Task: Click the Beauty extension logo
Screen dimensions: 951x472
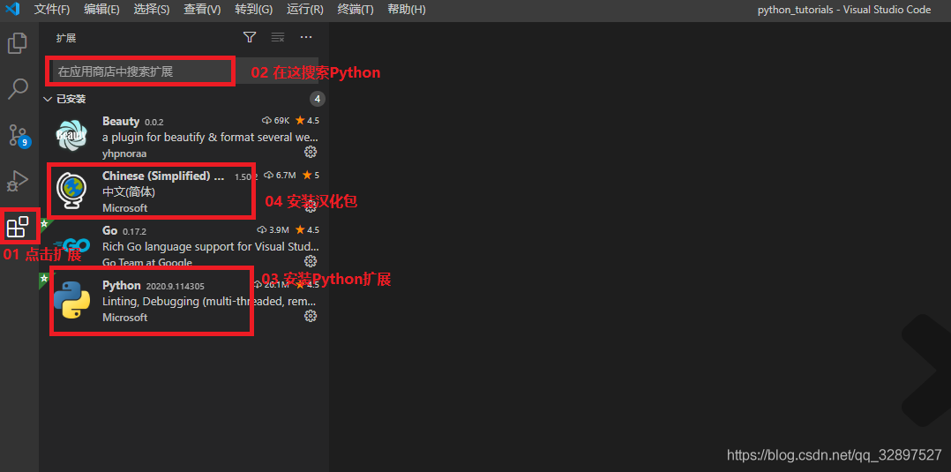Action: pyautogui.click(x=71, y=137)
